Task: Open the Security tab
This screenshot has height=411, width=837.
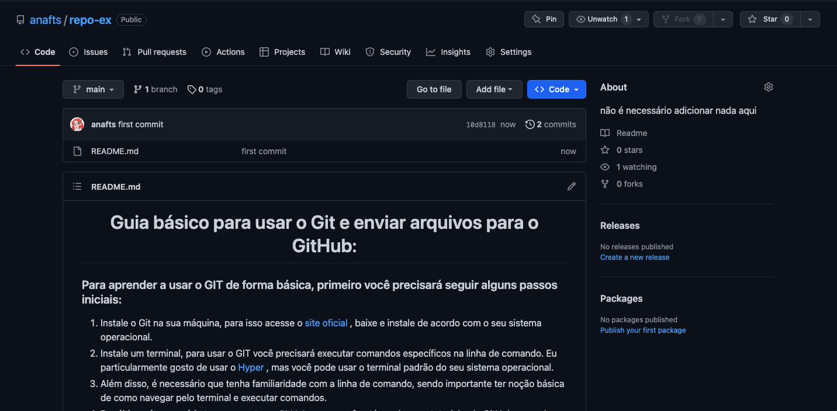Action: tap(388, 52)
